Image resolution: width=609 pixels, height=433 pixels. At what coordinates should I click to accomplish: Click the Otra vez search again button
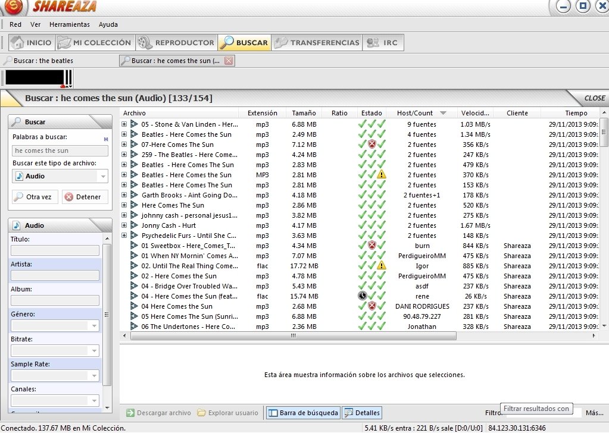tap(35, 197)
